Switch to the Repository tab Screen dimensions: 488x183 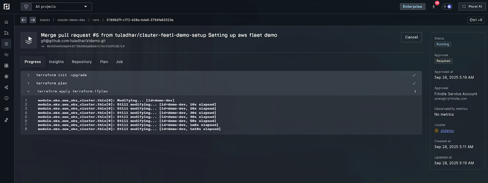(x=82, y=62)
